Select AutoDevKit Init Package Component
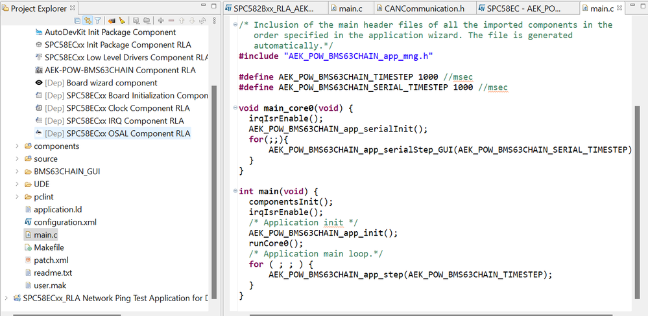Image resolution: width=648 pixels, height=316 pixels. click(x=106, y=32)
